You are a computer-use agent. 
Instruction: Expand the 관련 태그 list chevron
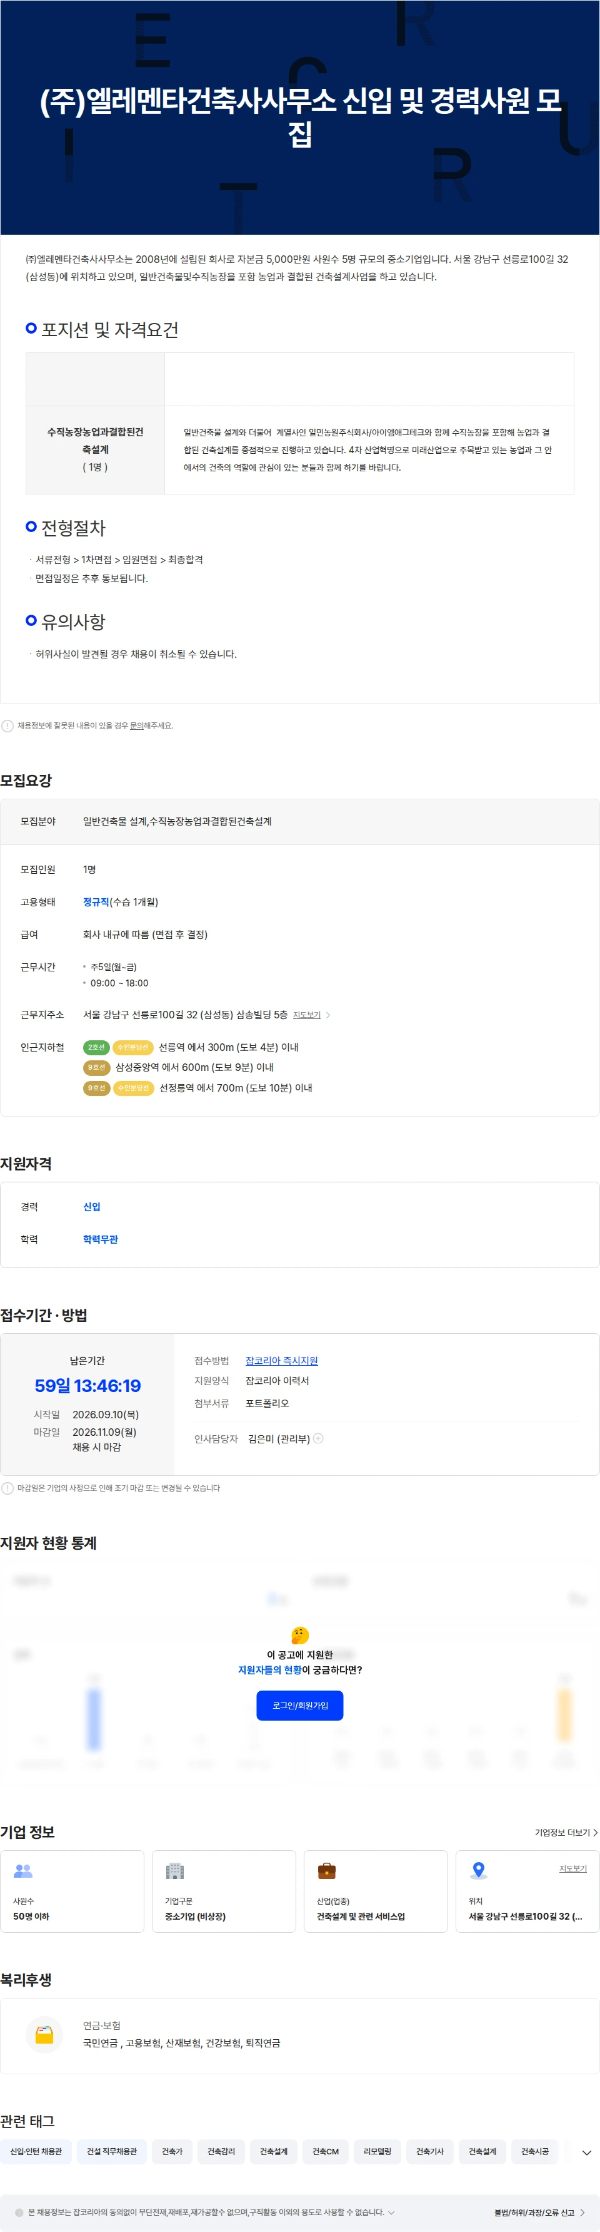(x=586, y=2153)
